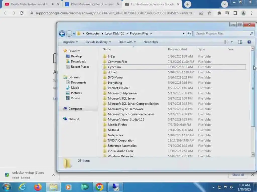
Task: Reload the Chrome page
Action: coord(22,13)
